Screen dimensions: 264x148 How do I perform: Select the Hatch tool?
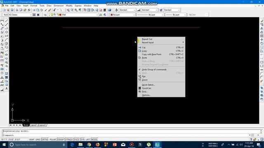(7, 74)
